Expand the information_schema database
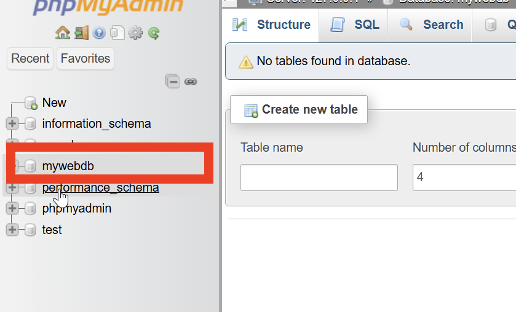 pos(12,123)
